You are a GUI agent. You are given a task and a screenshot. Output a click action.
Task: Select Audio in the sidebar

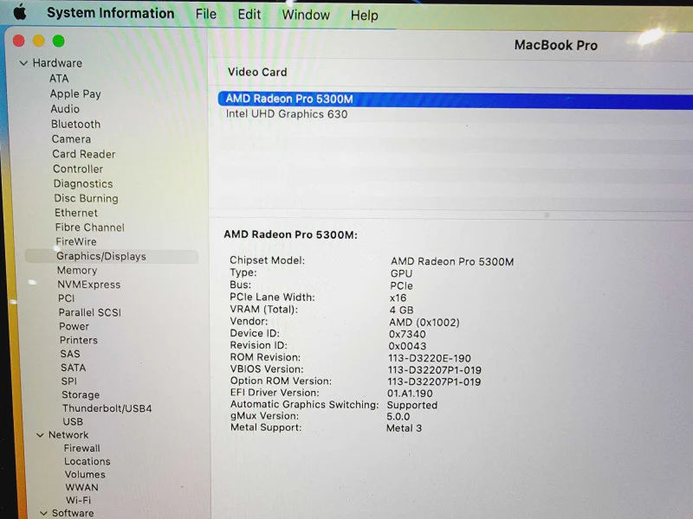[65, 109]
